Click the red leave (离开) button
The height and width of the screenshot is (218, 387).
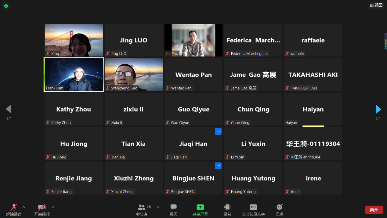[374, 210]
